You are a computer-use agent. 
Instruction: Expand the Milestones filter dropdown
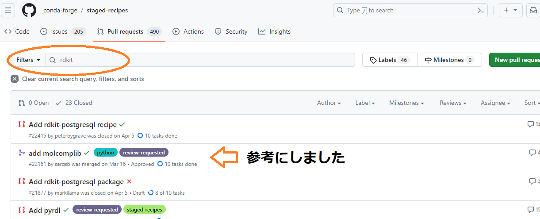click(x=406, y=103)
